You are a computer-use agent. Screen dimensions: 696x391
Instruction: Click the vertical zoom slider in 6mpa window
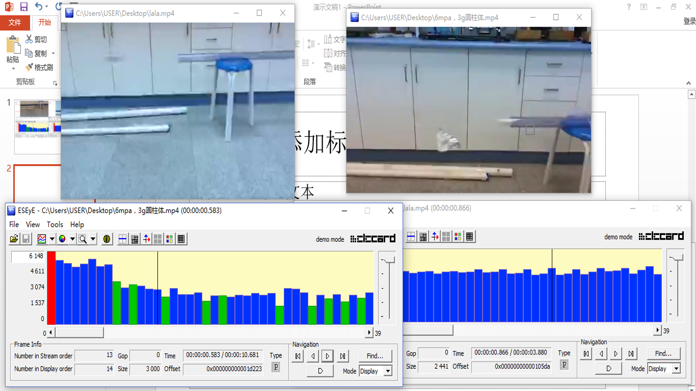tap(390, 260)
